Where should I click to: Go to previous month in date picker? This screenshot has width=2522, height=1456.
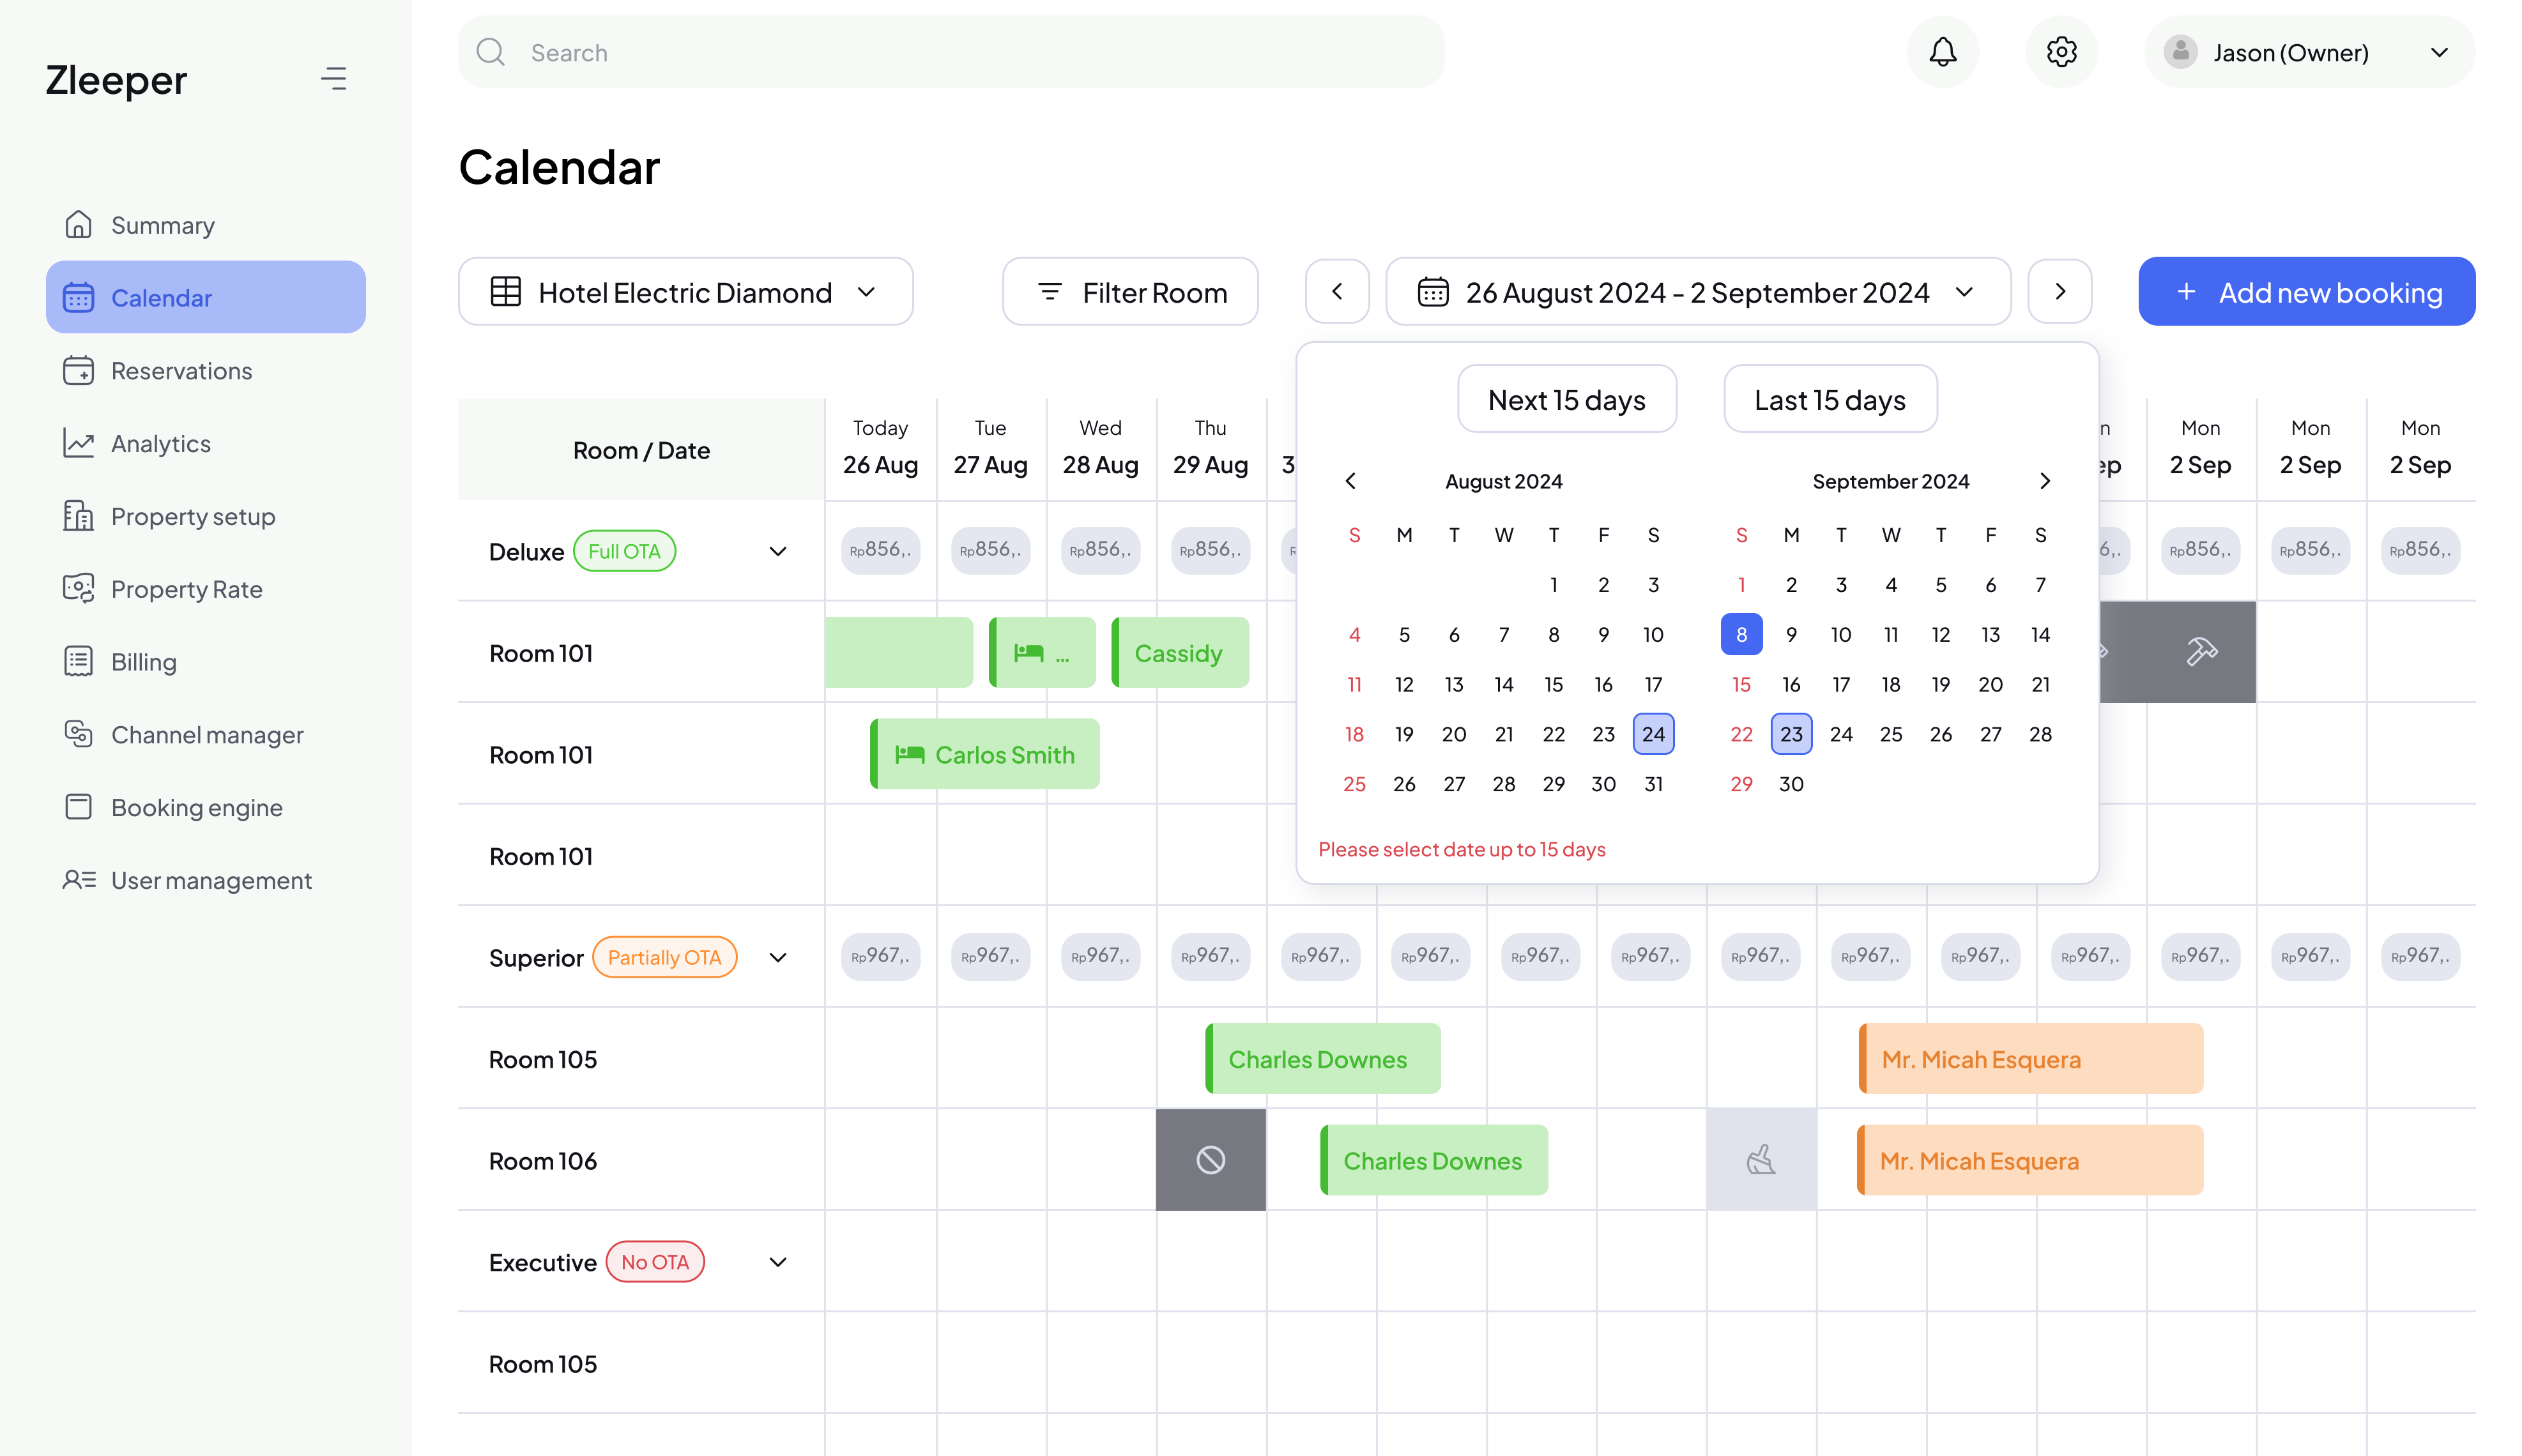coord(1351,481)
